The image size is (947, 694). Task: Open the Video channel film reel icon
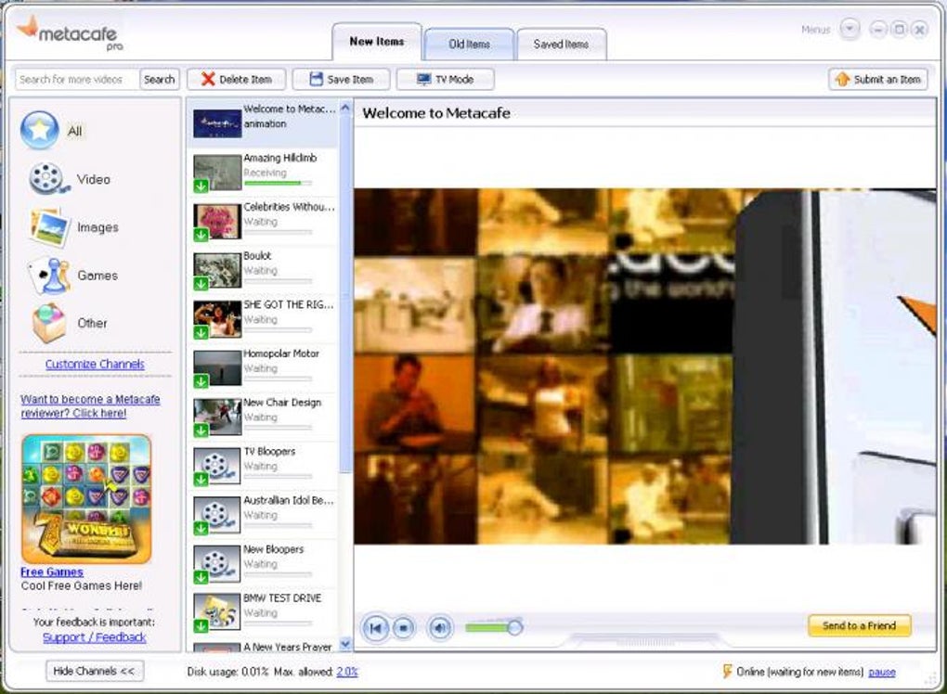(47, 178)
